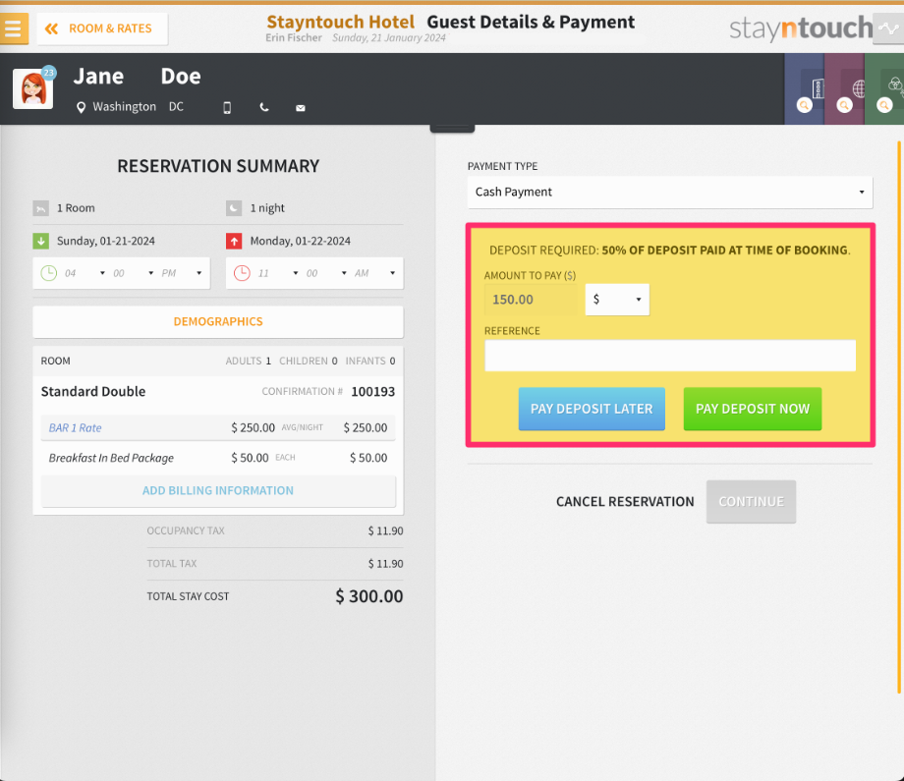Open departure AM period dropdown

374,273
